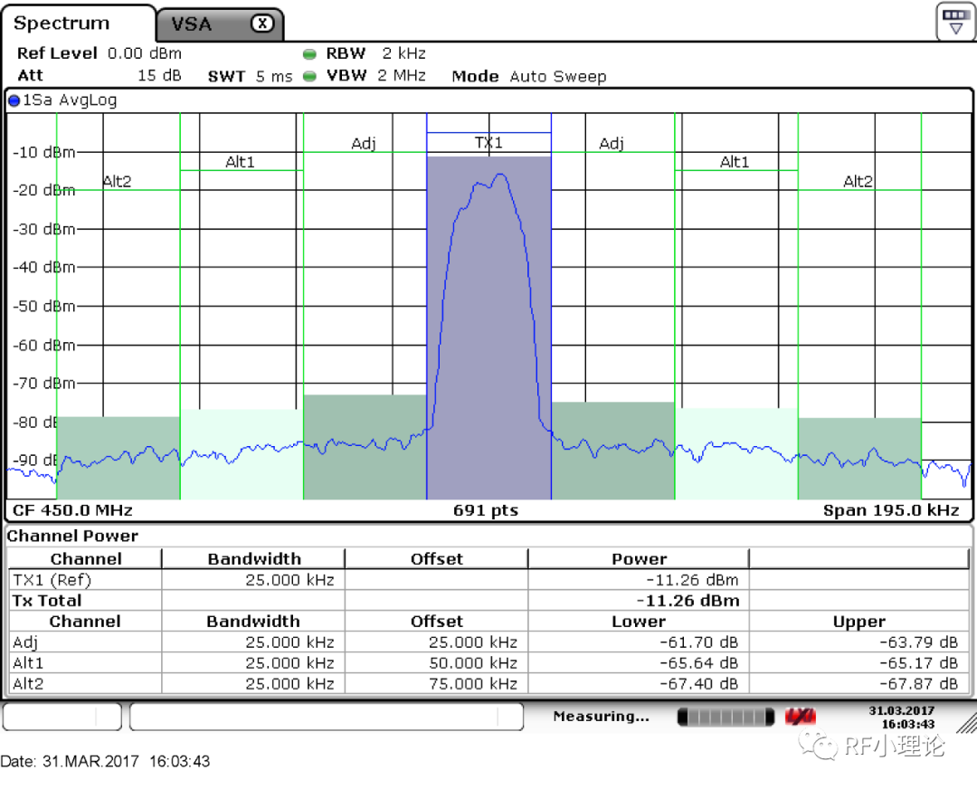This screenshot has height=789, width=977.
Task: Click the 31.03.2017 date in the status bar
Action: click(902, 711)
